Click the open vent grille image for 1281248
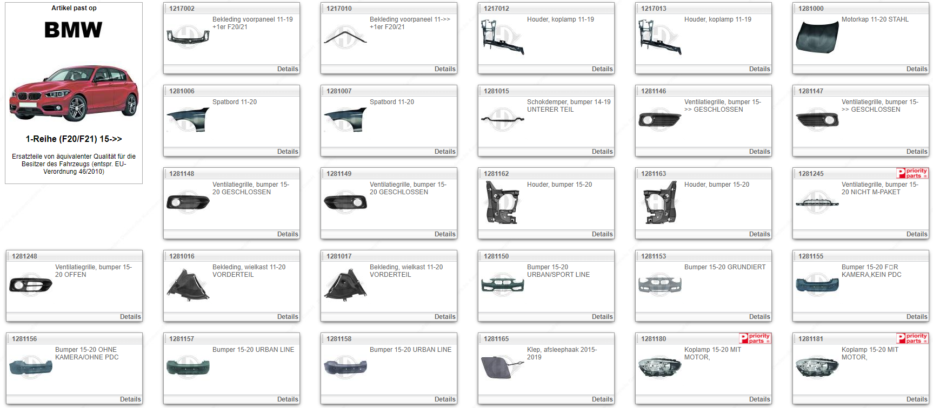Image resolution: width=933 pixels, height=408 pixels. pyautogui.click(x=31, y=285)
